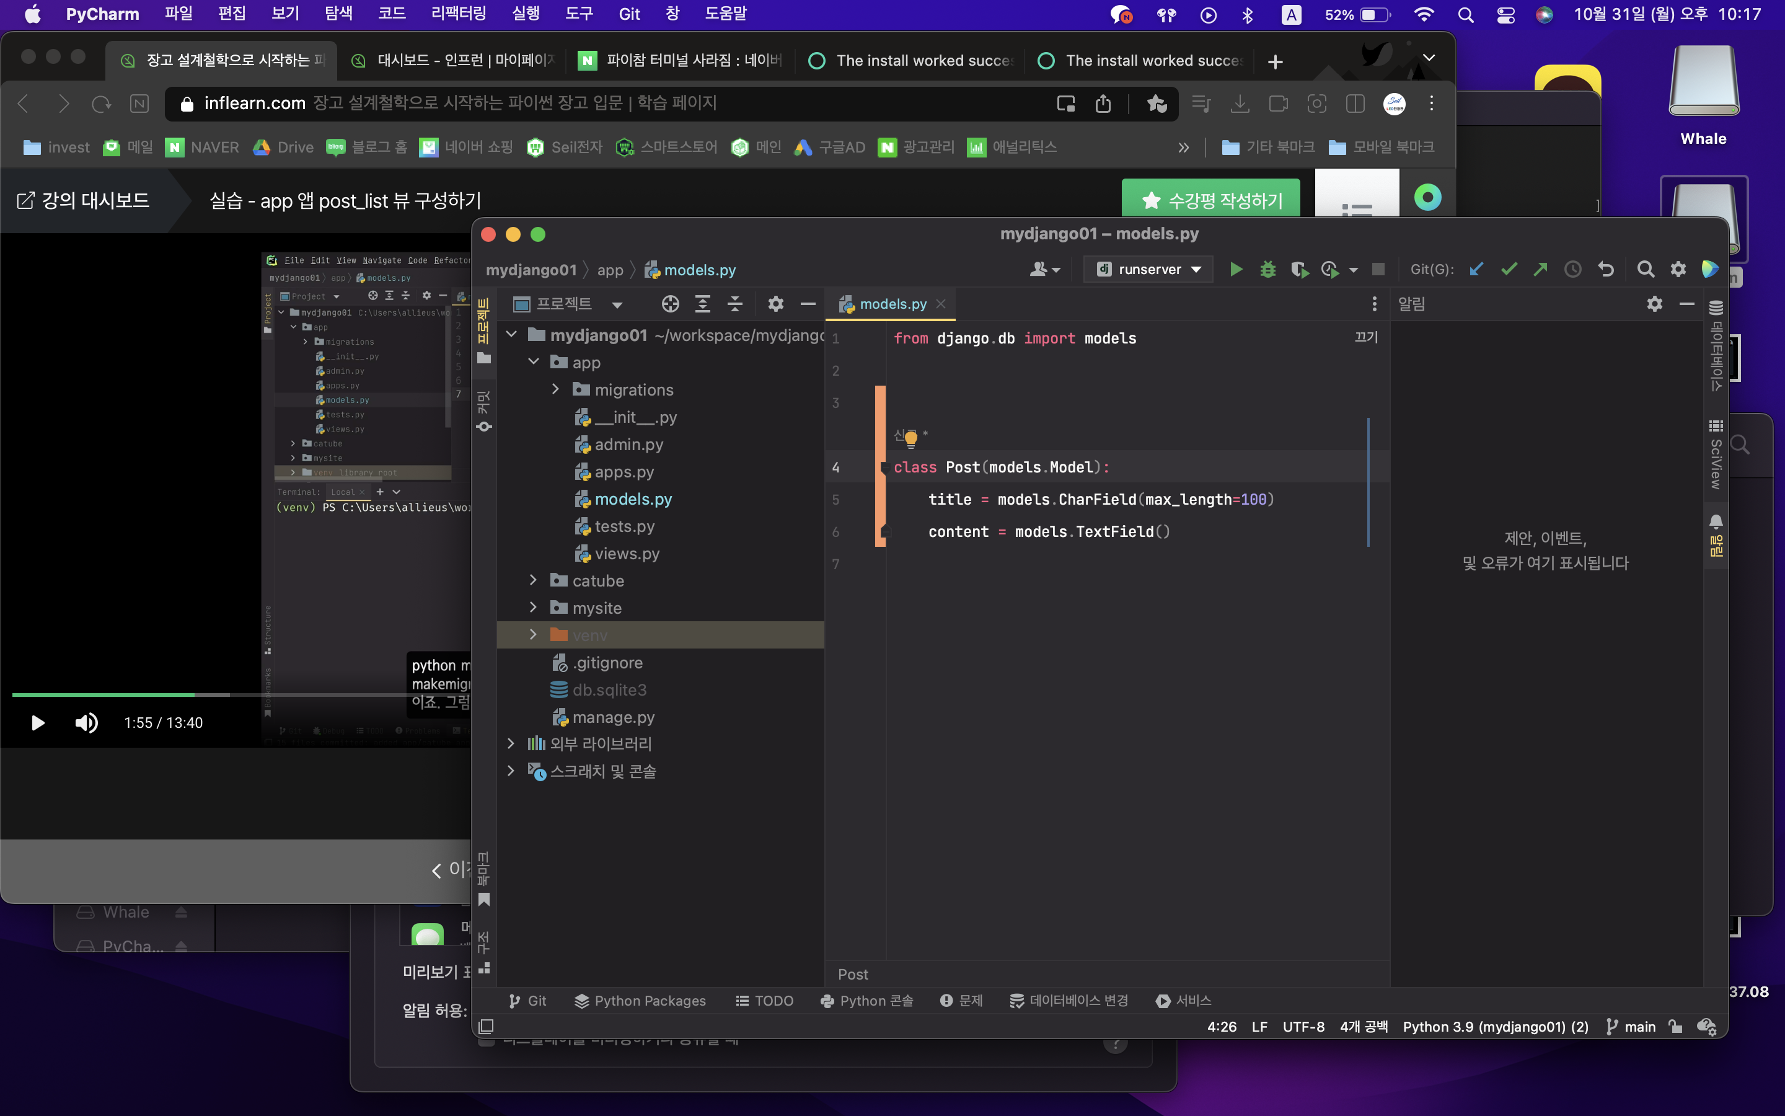Expand the mysite folder

coord(533,608)
